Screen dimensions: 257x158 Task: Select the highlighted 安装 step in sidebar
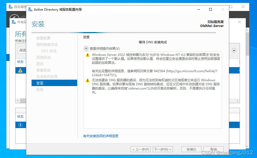click(54, 83)
